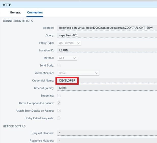
Task: Enable the Send Body checkbox
Action: click(59, 66)
